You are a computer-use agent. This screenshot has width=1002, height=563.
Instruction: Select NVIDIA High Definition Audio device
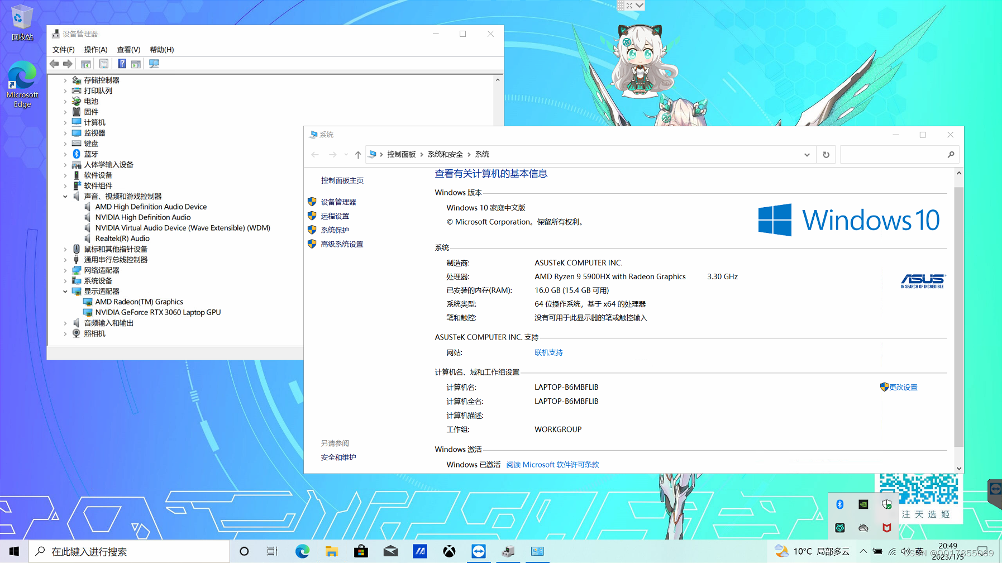click(143, 218)
